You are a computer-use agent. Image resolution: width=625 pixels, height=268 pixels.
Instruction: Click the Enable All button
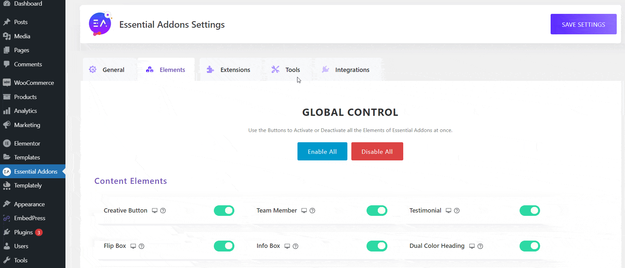point(322,151)
